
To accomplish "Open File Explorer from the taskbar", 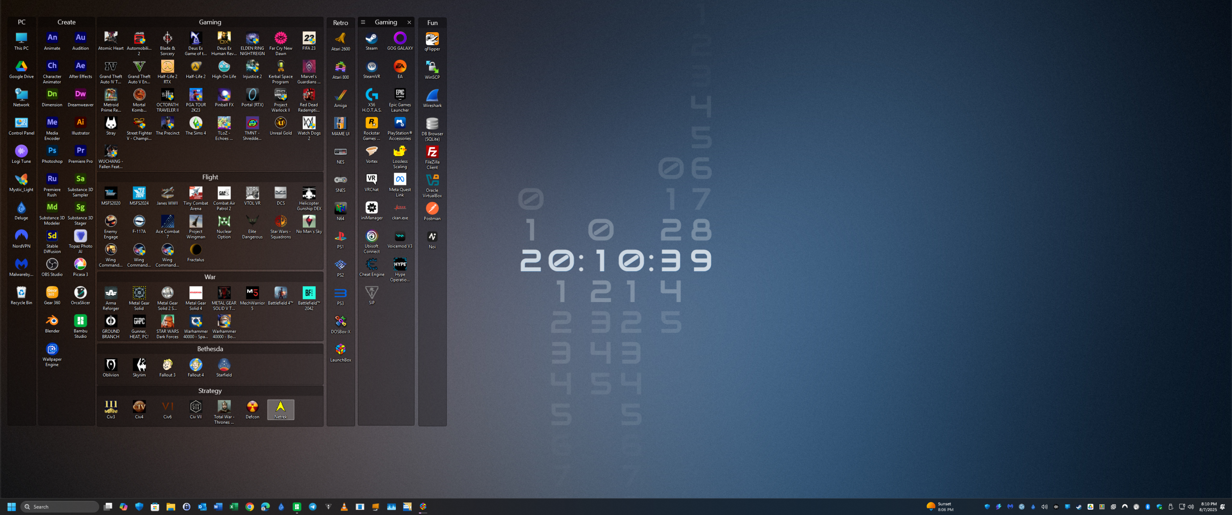I will (171, 506).
